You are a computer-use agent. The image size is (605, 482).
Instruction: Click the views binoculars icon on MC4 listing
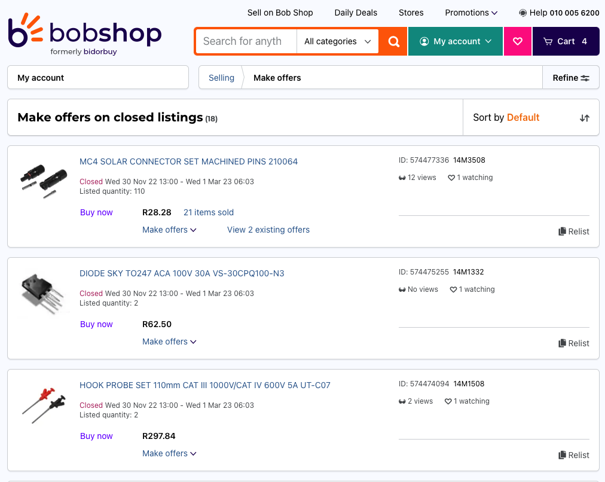pos(402,178)
